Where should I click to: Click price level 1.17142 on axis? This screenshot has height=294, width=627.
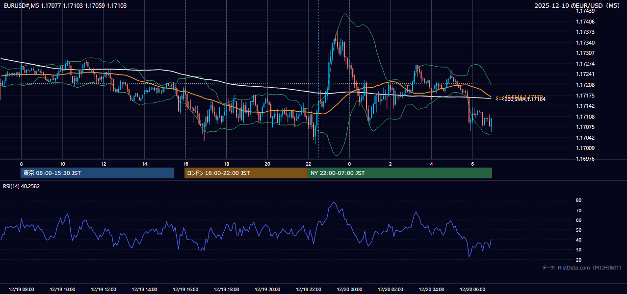(x=585, y=106)
